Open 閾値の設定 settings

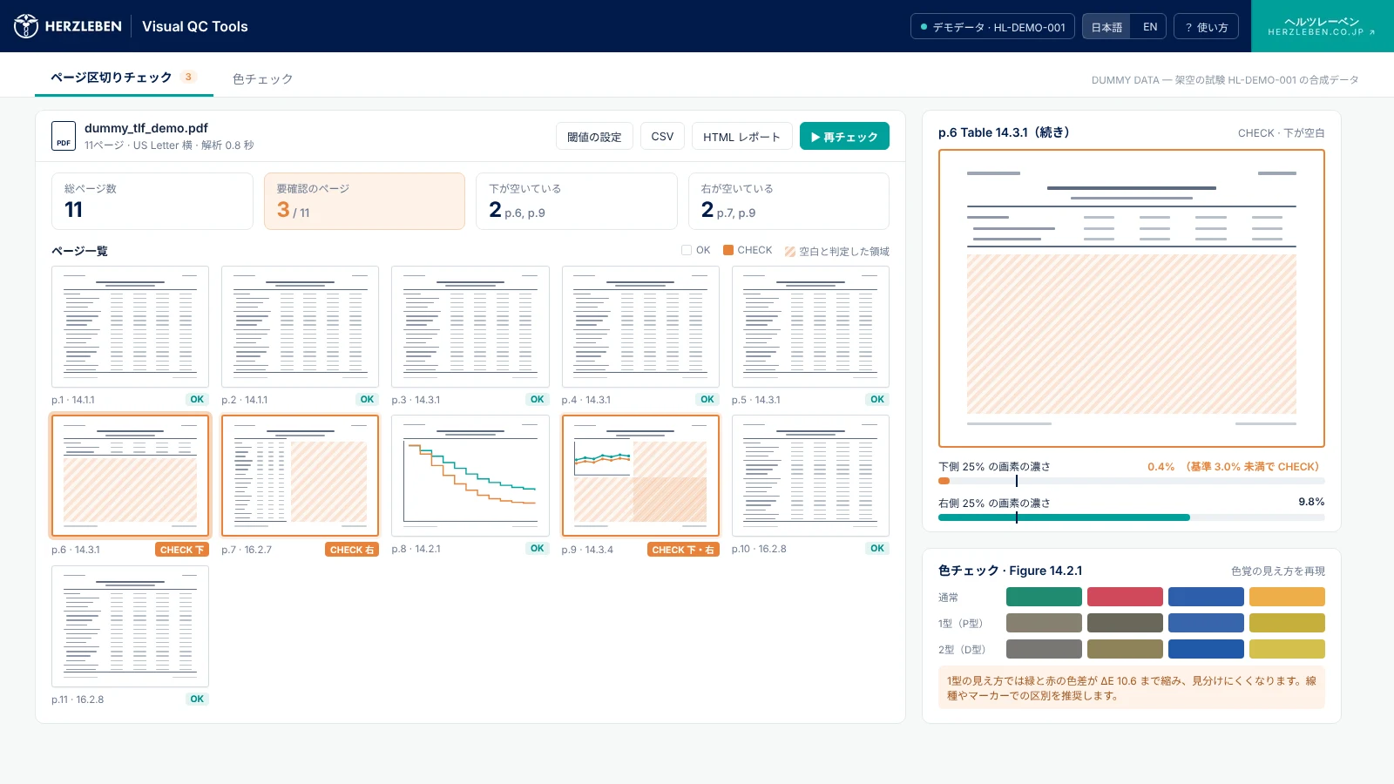pyautogui.click(x=594, y=137)
